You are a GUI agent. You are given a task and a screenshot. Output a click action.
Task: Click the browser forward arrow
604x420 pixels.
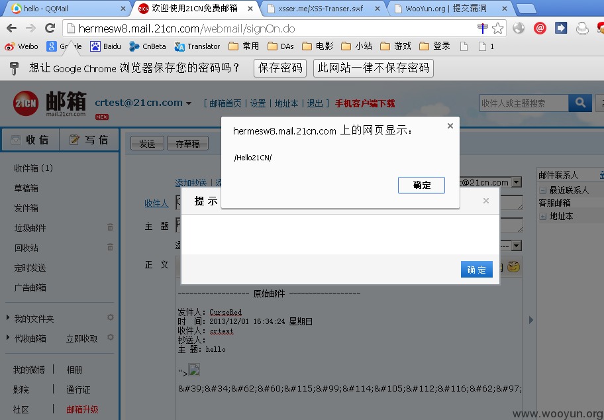tap(30, 28)
